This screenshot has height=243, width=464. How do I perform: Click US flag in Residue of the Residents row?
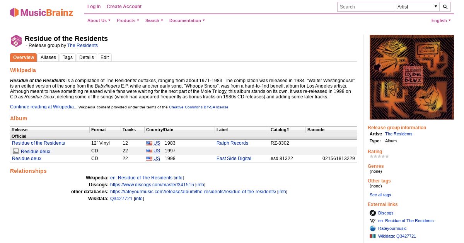click(149, 143)
